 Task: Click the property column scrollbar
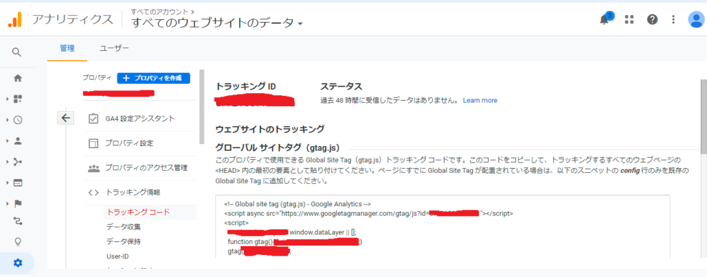click(x=202, y=106)
